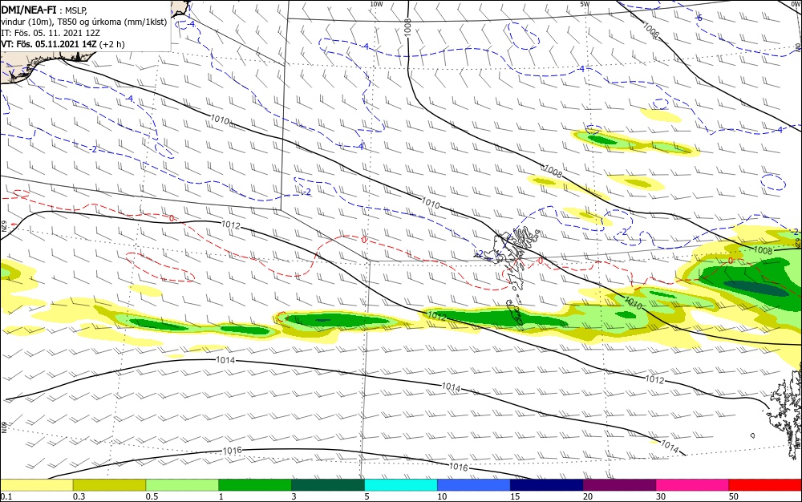The width and height of the screenshot is (802, 502).
Task: Select the light green 0.5–1 legend swatch
Action: (x=182, y=485)
